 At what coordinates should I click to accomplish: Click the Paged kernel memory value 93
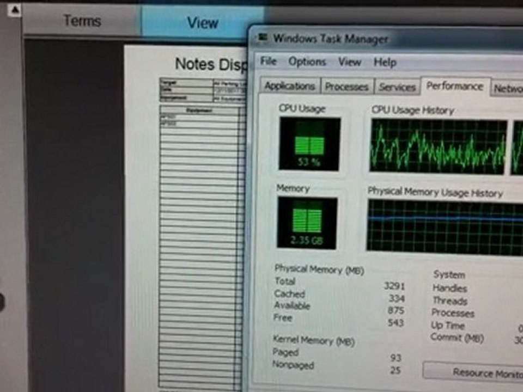coord(396,358)
